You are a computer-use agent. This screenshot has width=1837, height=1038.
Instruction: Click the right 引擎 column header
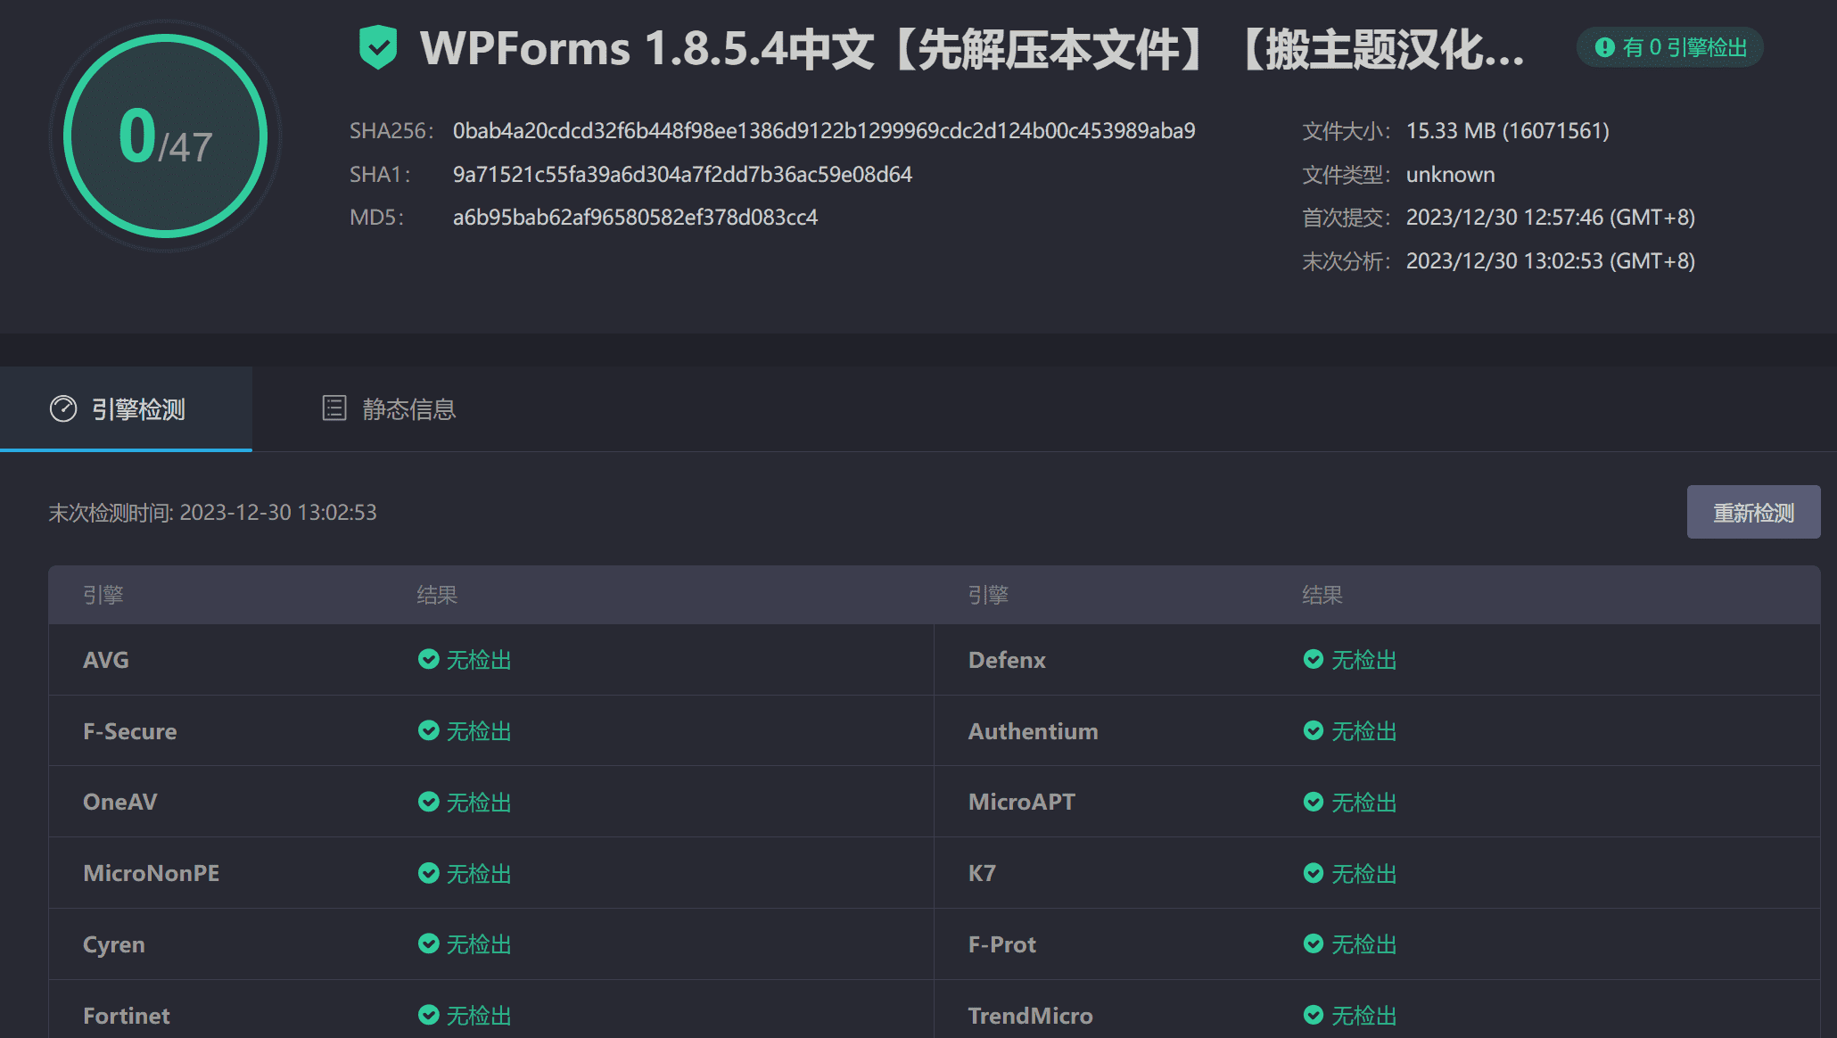click(x=989, y=595)
